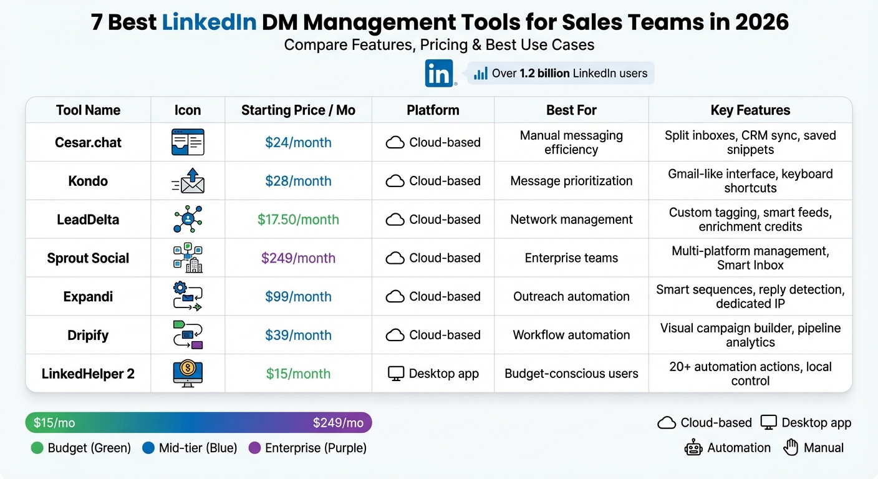Select the Manual hand icon in the legend

tap(791, 447)
